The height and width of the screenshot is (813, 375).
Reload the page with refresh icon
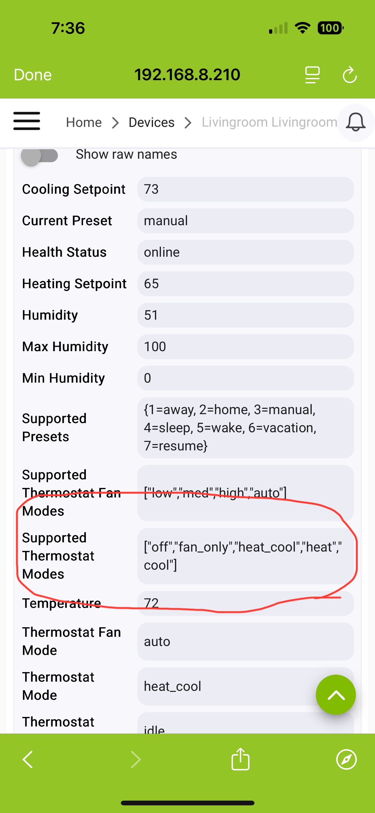tap(350, 75)
